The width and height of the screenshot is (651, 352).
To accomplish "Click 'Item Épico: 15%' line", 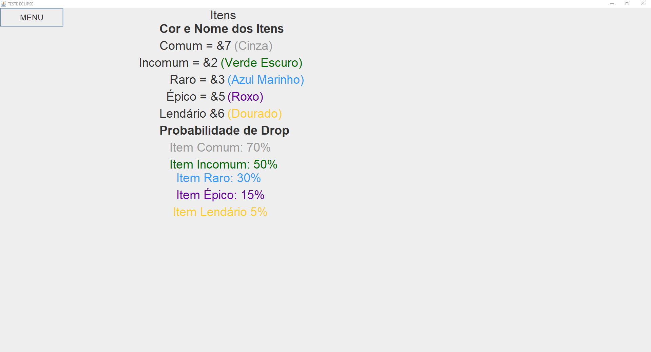I will coord(220,195).
